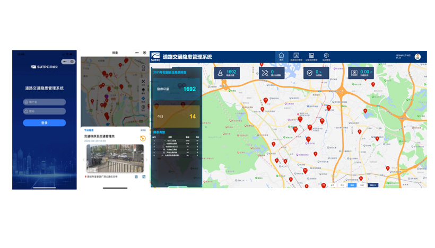Select the highlighted blue map filter option
Viewport: 435px width, 248px height.
click(x=352, y=185)
